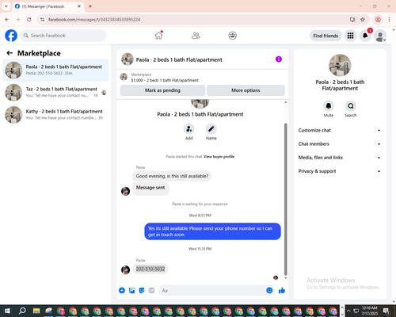The width and height of the screenshot is (396, 317).
Task: Open a new browser tab
Action: tap(90, 6)
